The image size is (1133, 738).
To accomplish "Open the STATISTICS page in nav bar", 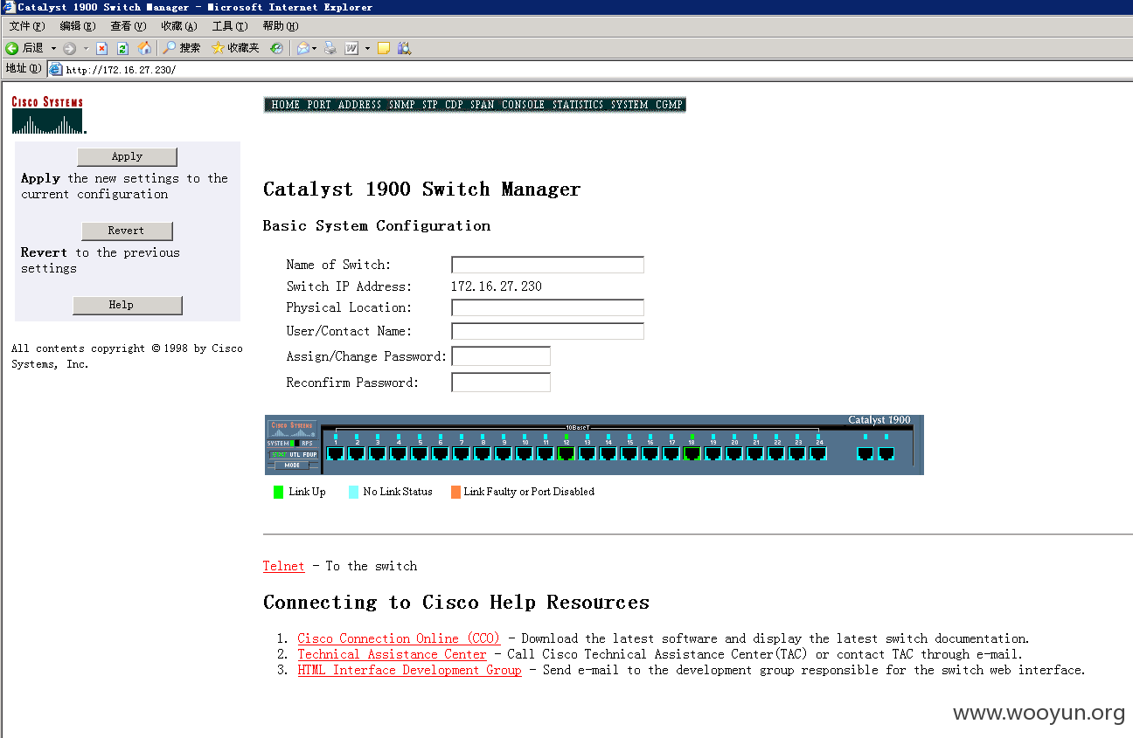I will [x=578, y=105].
